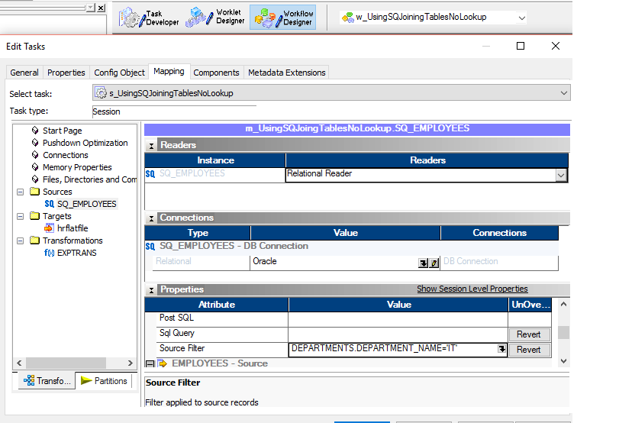Collapse the Connections section

coord(151,218)
